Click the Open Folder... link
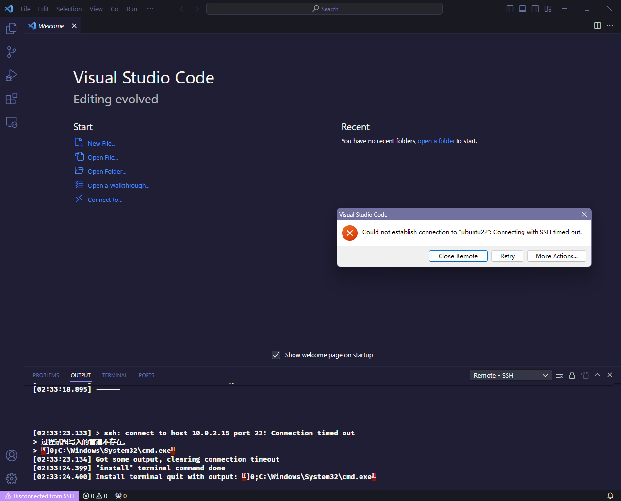The width and height of the screenshot is (621, 501). (x=100, y=171)
